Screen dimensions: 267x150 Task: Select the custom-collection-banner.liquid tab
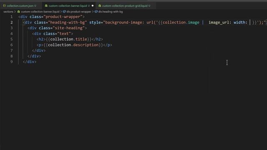pyautogui.click(x=68, y=5)
